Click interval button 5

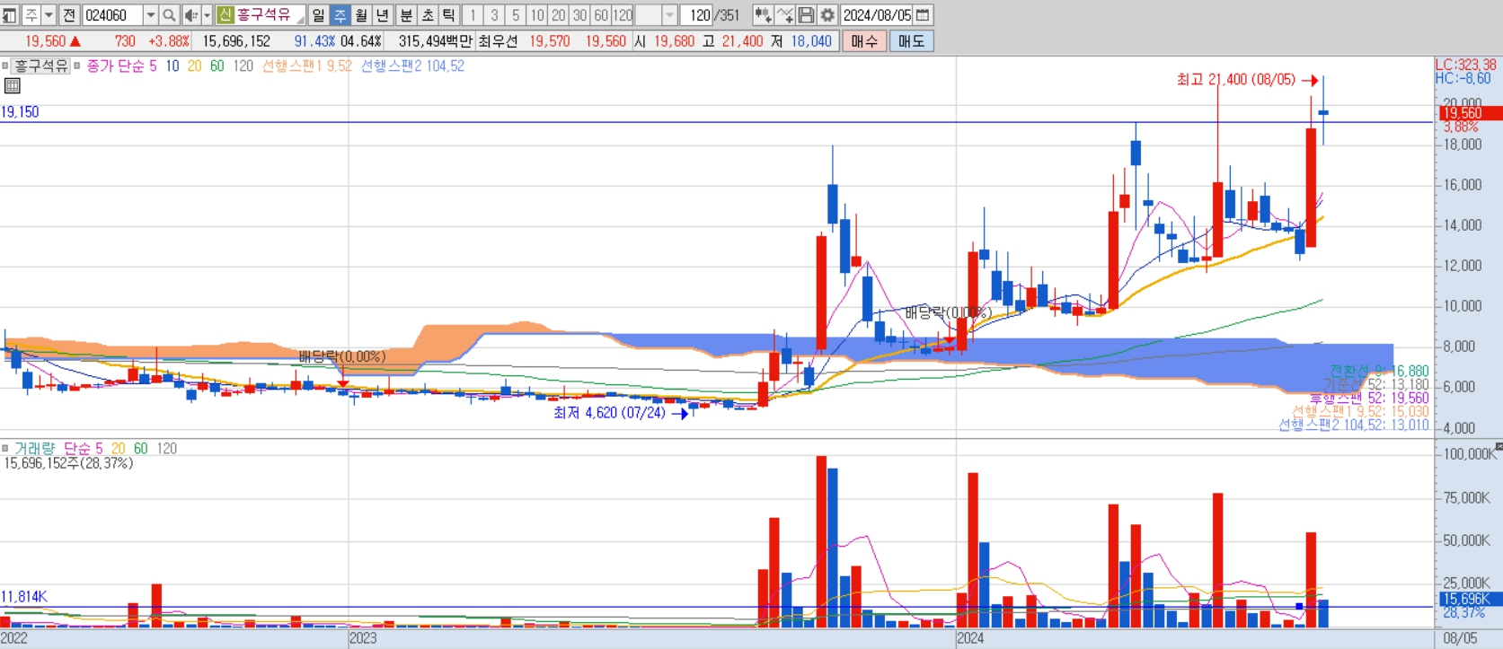point(516,15)
